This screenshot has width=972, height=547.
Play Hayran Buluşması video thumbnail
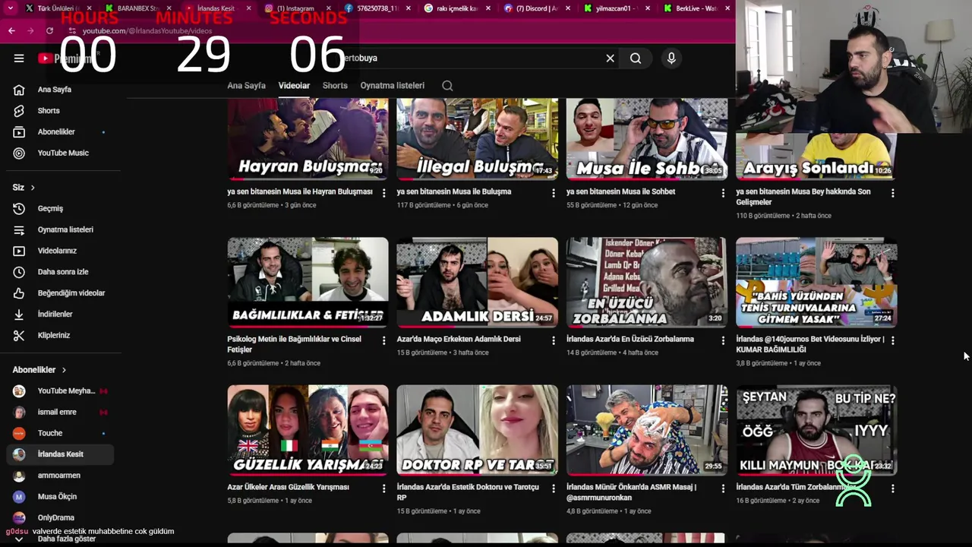coord(308,139)
